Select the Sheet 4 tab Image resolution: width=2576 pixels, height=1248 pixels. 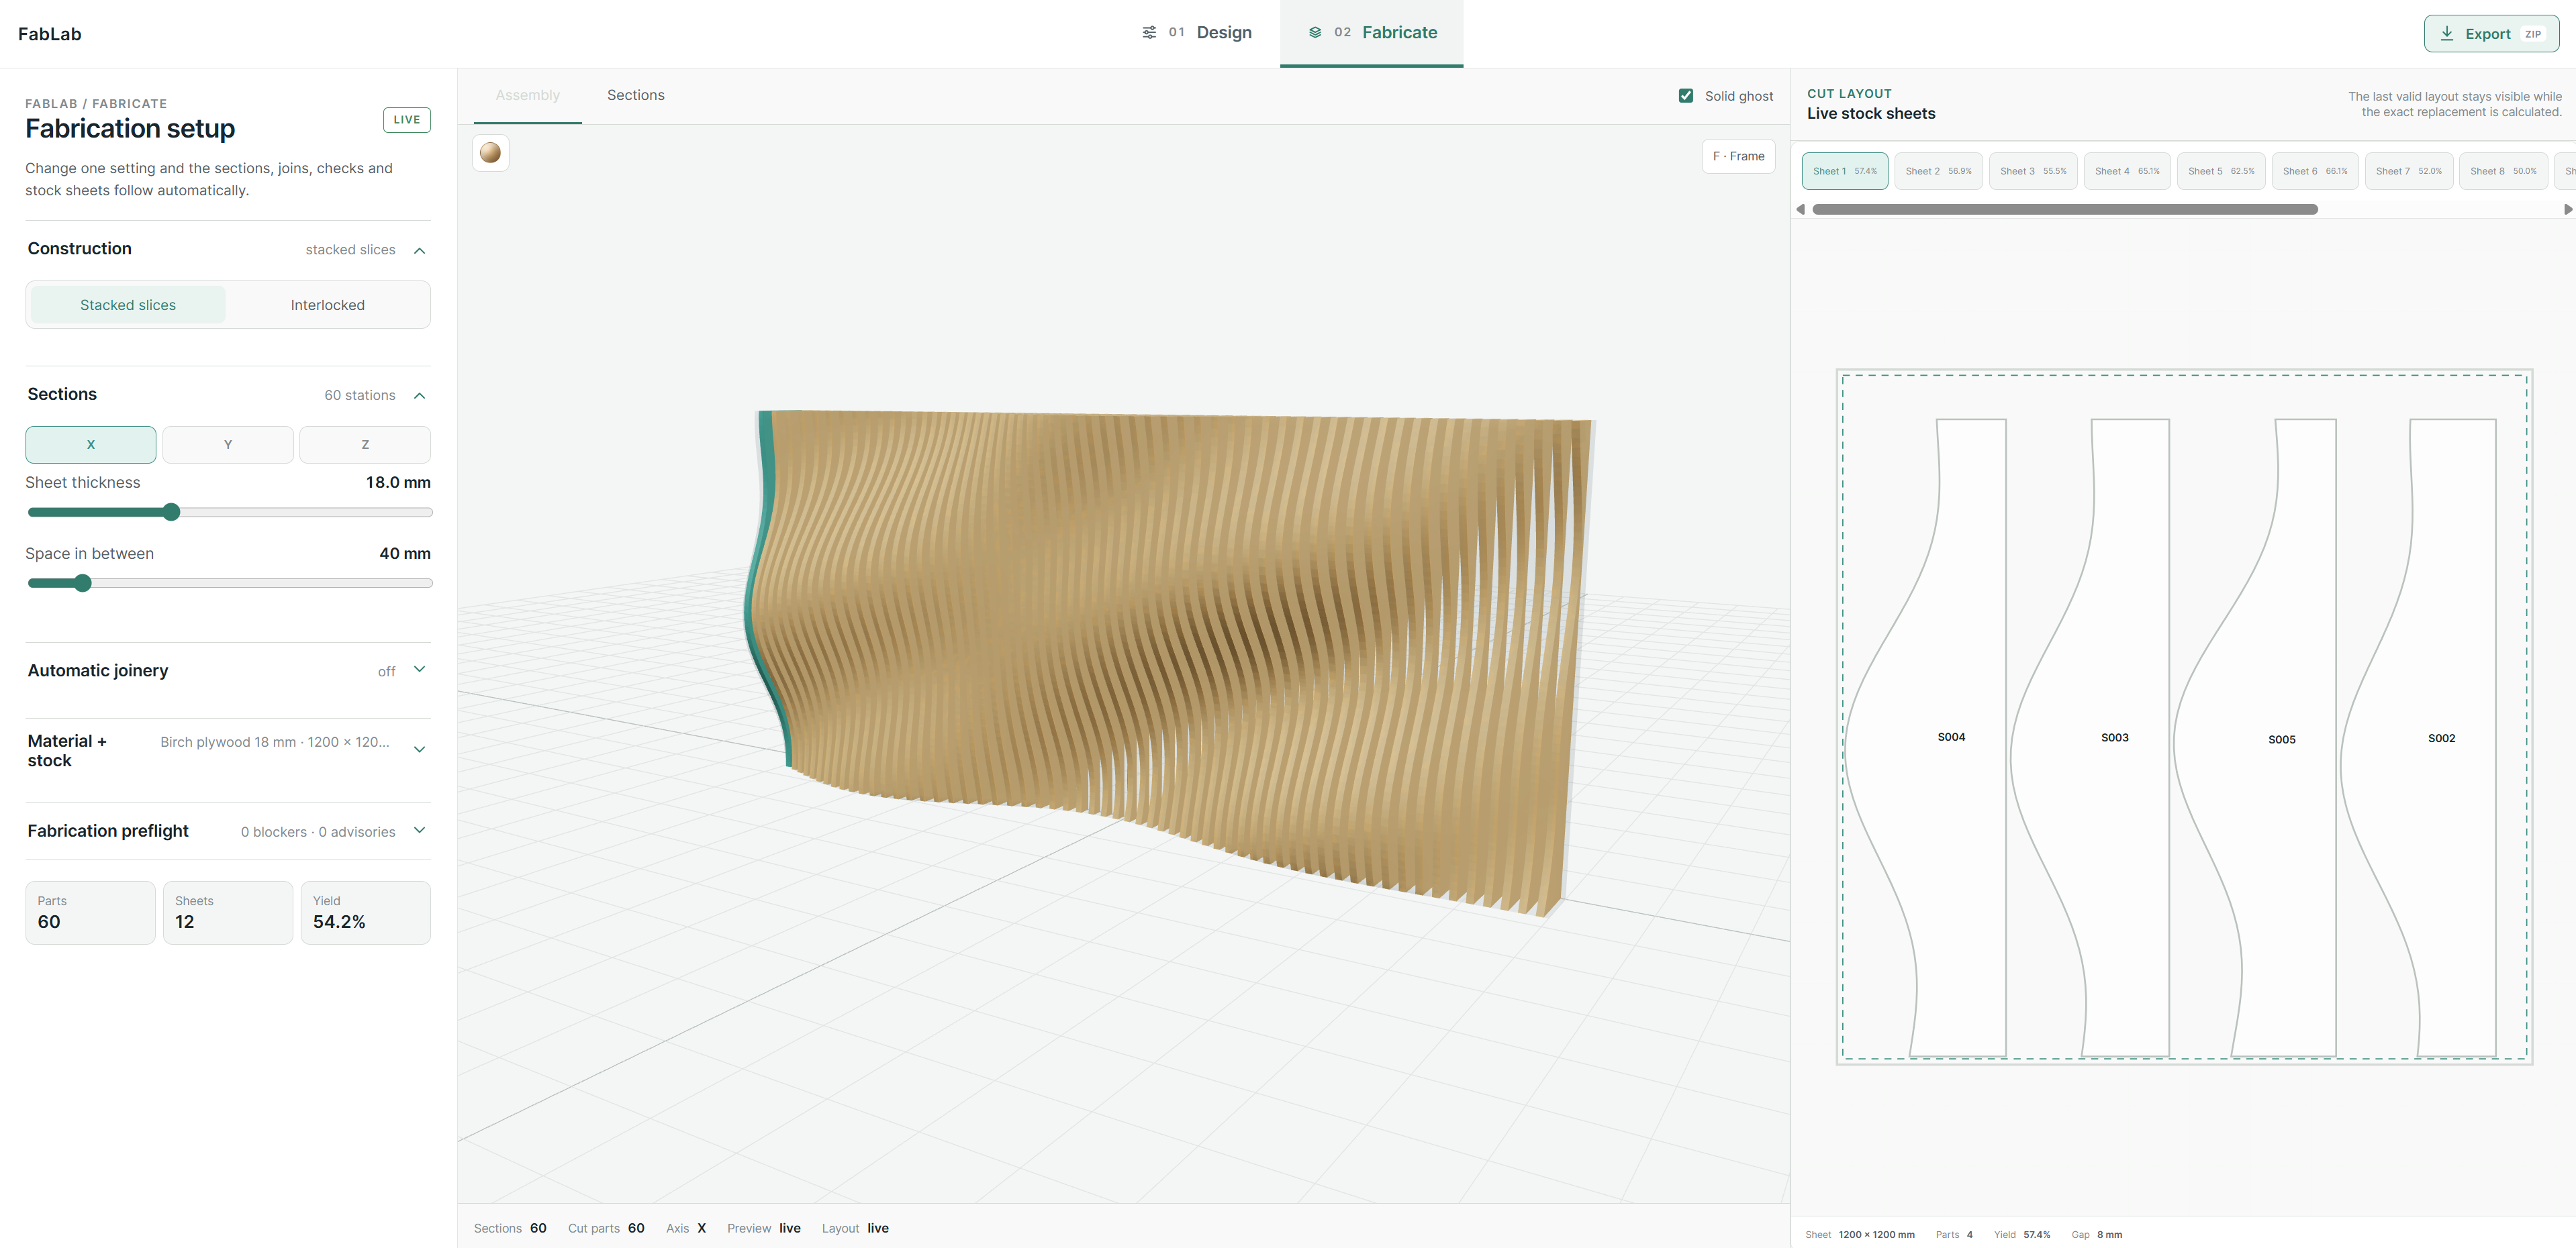[2127, 171]
